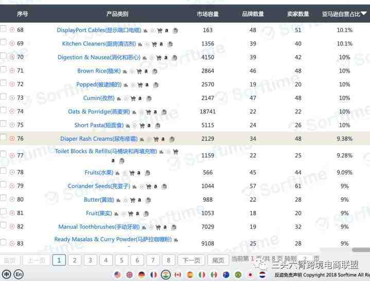Tick checkbox for row 77 Toilet Blocks
Image resolution: width=370 pixels, height=281 pixels.
pos(3,154)
